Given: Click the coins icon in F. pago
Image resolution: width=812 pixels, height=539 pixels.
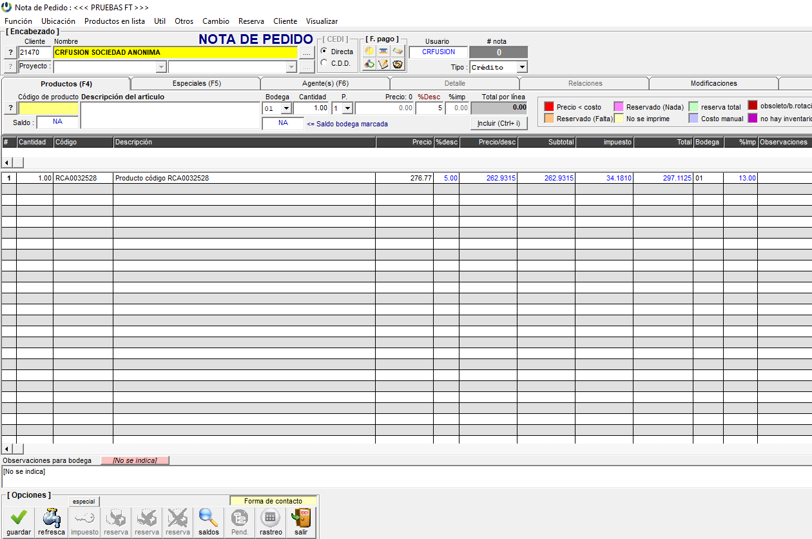Looking at the screenshot, I should pos(369,52).
